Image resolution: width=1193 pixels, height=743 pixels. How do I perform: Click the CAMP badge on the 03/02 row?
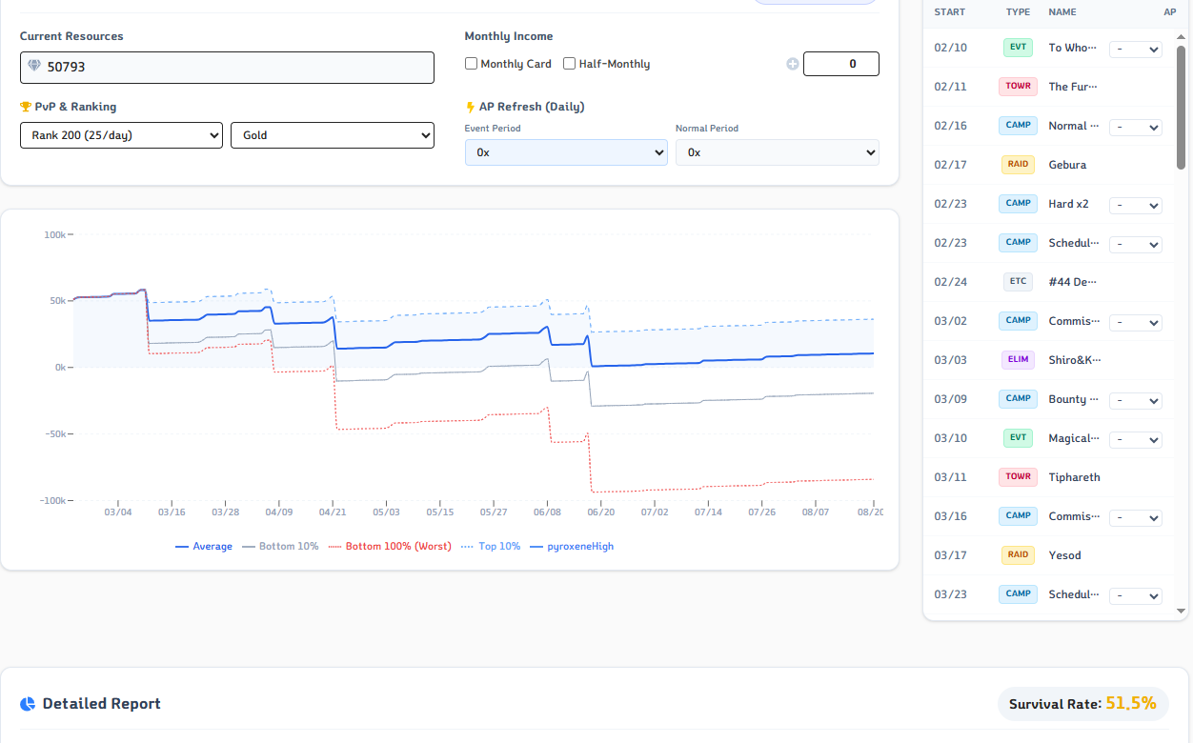coord(1018,321)
